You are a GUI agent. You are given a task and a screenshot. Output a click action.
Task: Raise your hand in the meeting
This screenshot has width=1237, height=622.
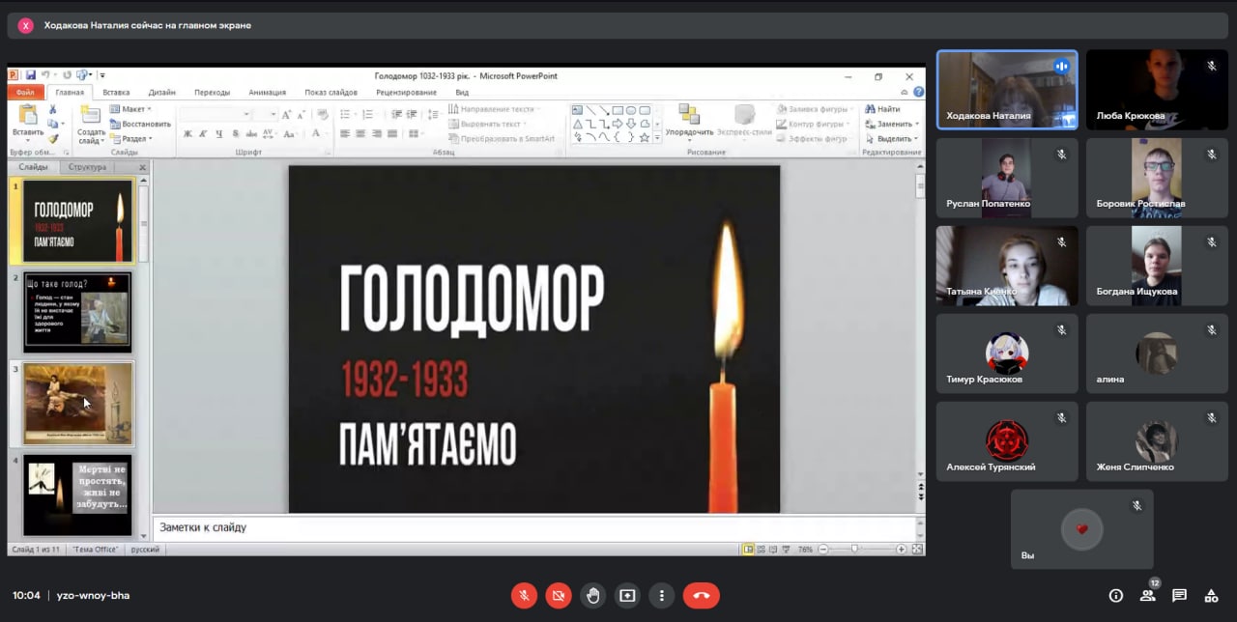coord(593,596)
